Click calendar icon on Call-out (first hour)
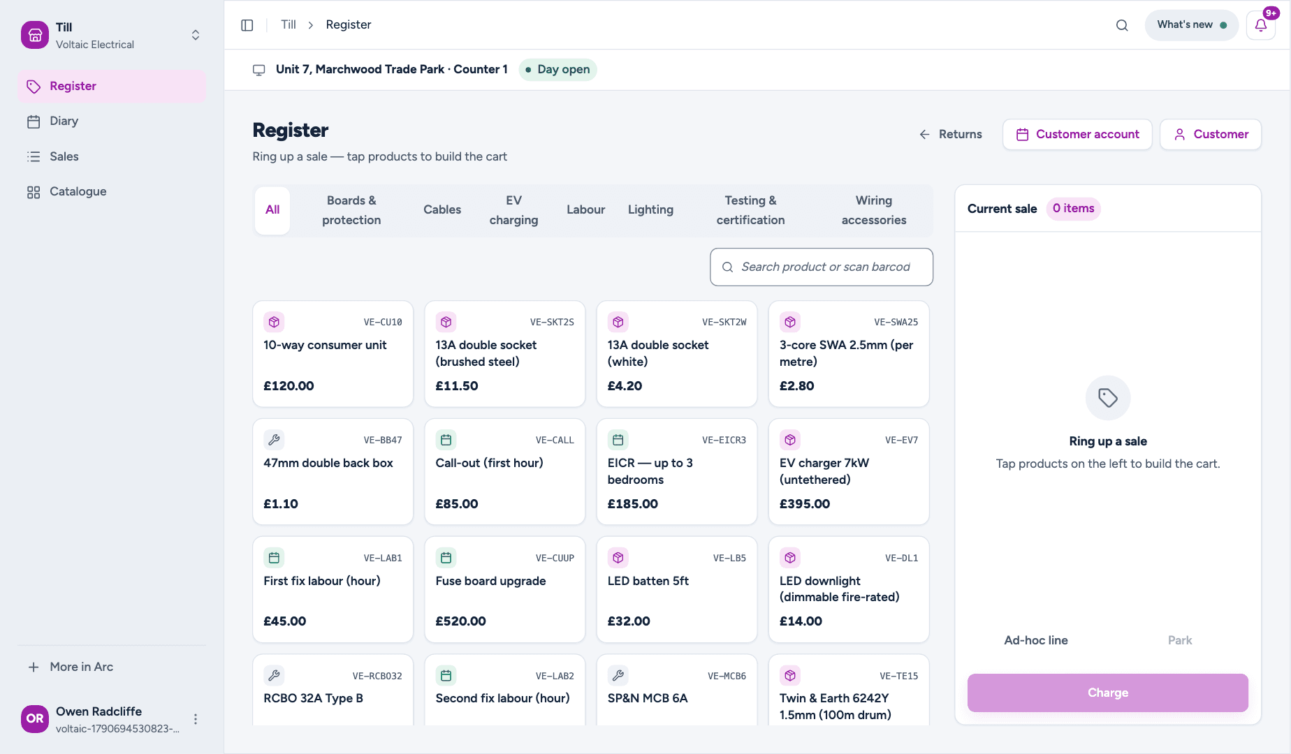This screenshot has height=754, width=1291. (446, 440)
